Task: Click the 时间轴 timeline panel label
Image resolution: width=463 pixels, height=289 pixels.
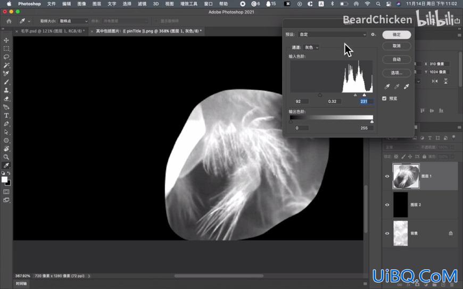Action: click(21, 283)
